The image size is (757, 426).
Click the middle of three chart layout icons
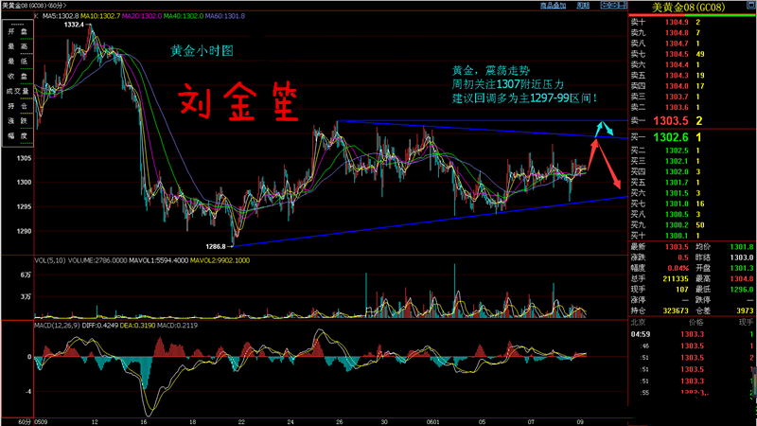click(x=612, y=6)
